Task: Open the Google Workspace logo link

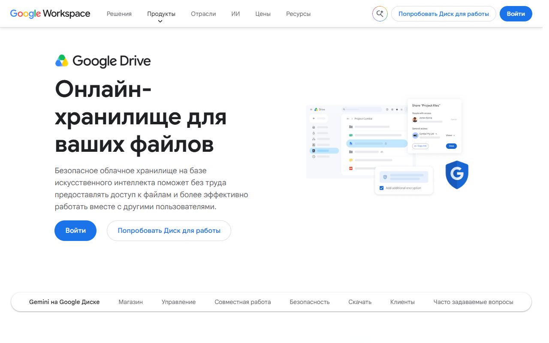Action: click(50, 14)
